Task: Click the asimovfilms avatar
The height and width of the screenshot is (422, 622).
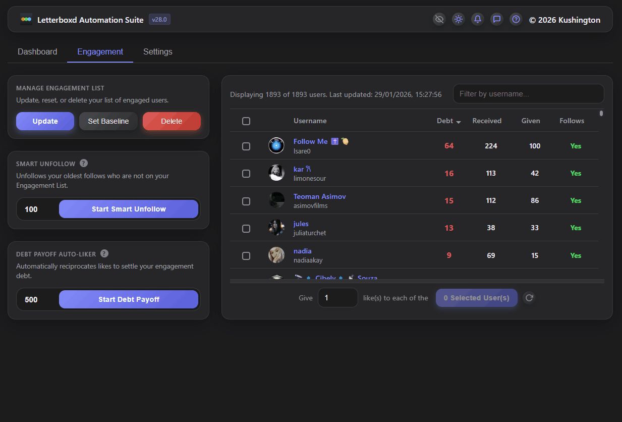Action: pos(276,200)
